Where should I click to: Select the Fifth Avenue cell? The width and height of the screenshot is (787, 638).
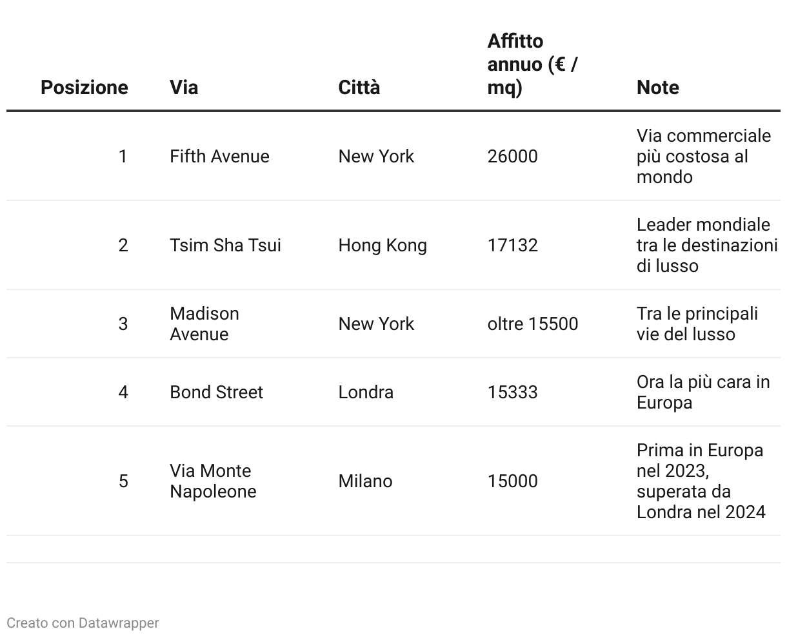coord(219,156)
